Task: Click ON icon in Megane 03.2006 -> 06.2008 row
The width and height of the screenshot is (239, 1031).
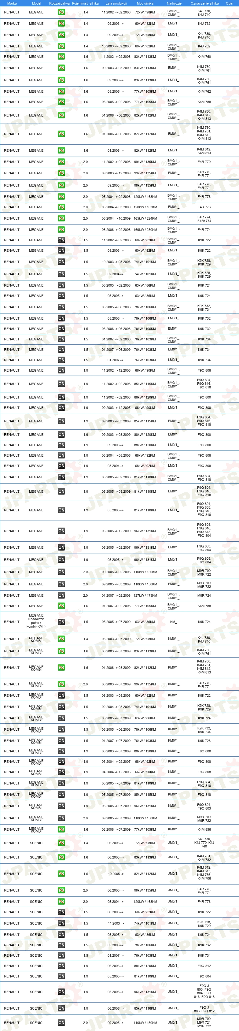Action: tap(61, 328)
